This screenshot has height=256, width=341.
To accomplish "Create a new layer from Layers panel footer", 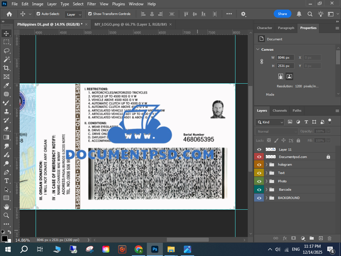I will [x=321, y=238].
